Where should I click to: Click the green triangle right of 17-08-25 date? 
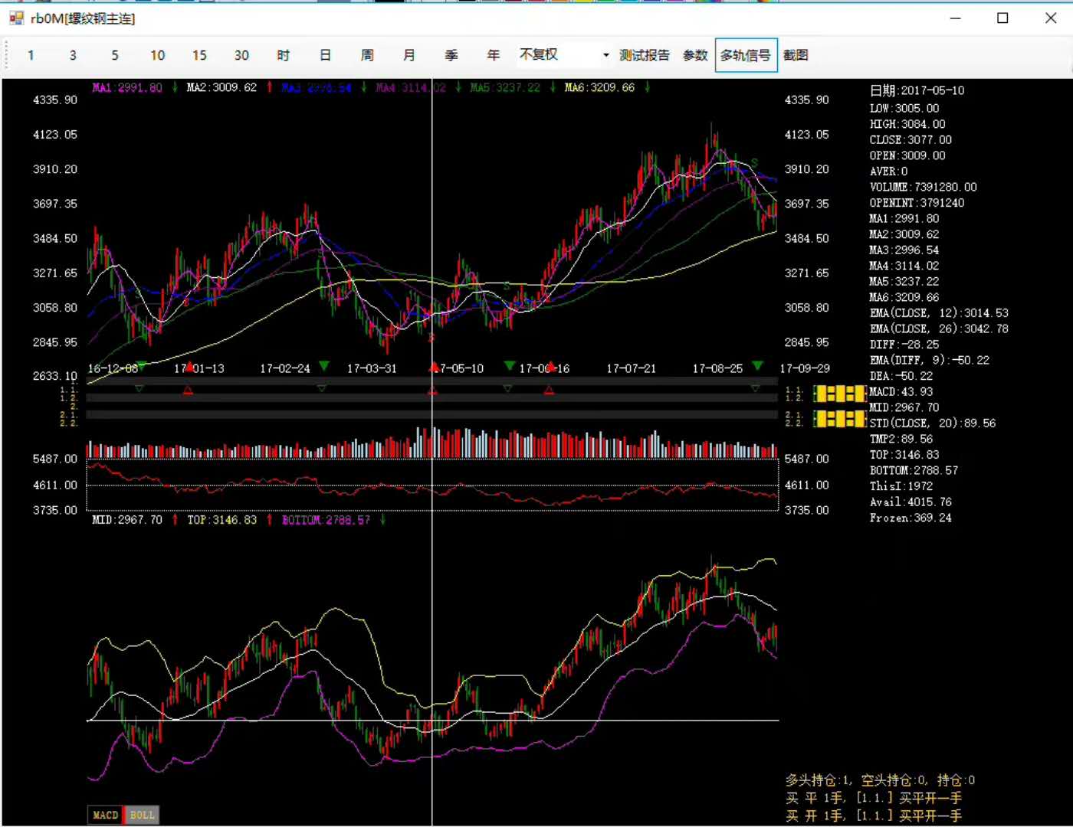pyautogui.click(x=757, y=366)
